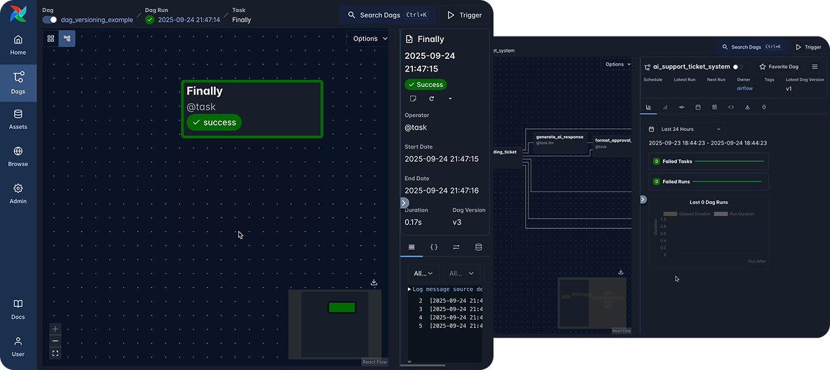Click the Search Dags field
The image size is (830, 370).
[388, 15]
